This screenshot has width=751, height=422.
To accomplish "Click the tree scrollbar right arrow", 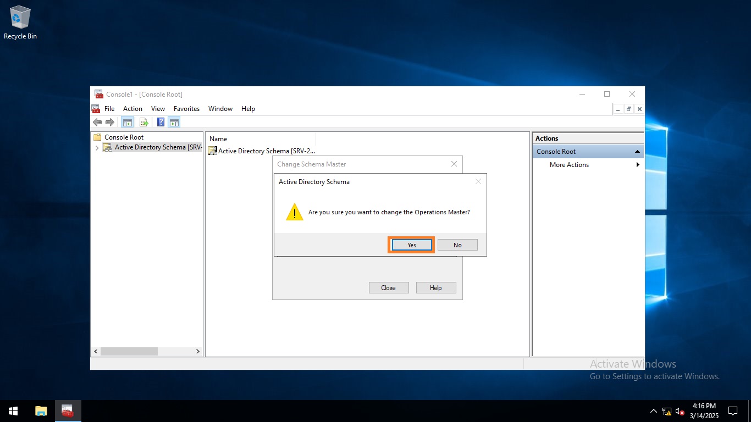I will (198, 351).
